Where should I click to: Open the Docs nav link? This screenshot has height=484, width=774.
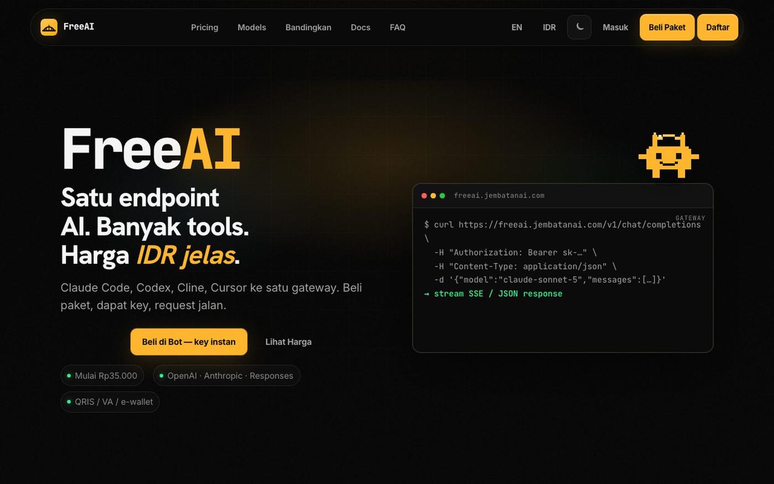[x=360, y=27]
